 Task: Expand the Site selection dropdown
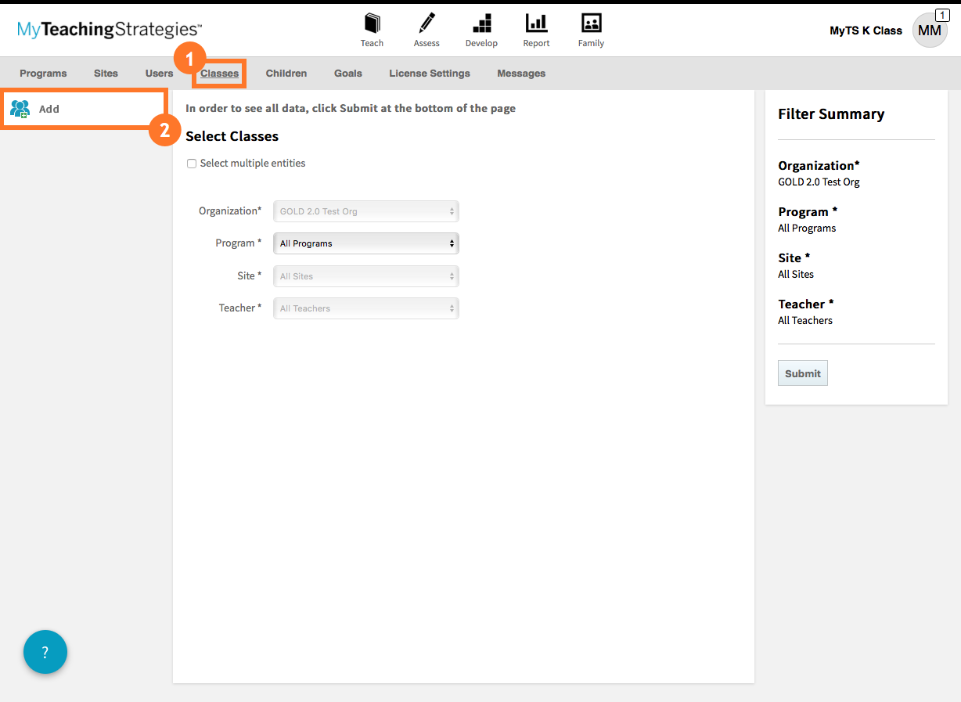[x=365, y=275]
